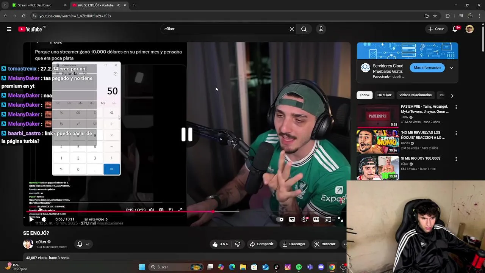This screenshot has width=485, height=273.
Task: Close the Kick Dashboard browser tab
Action: coord(64,5)
